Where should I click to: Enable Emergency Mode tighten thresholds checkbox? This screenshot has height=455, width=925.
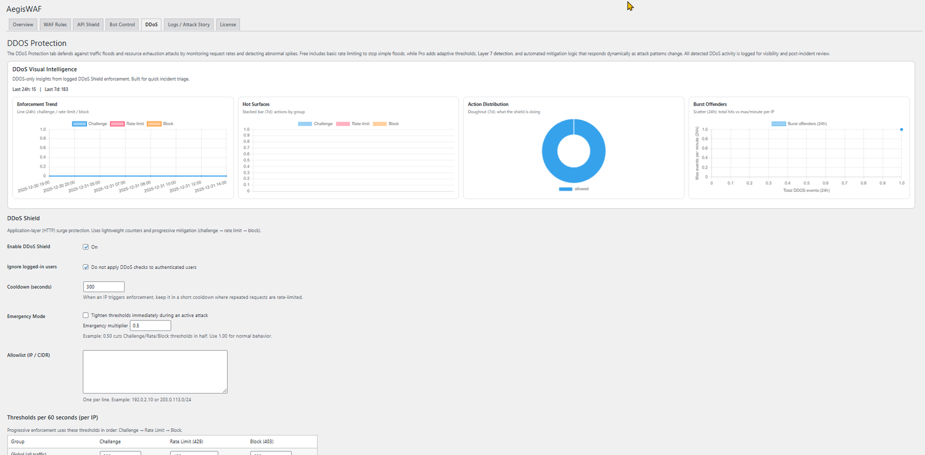pos(86,315)
